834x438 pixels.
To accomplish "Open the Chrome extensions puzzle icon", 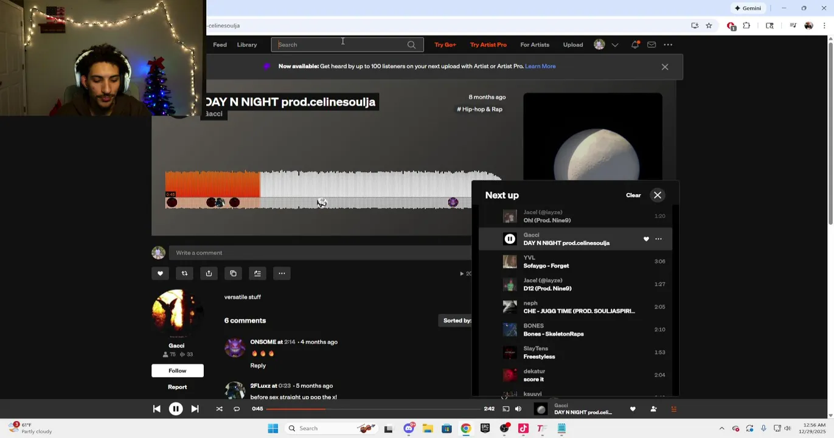I will point(746,26).
